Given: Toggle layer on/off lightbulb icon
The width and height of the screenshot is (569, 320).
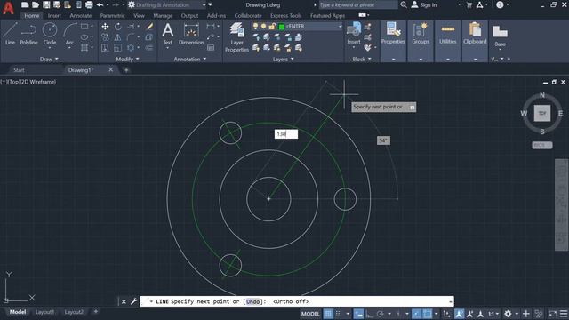Looking at the screenshot, I should pos(255,26).
